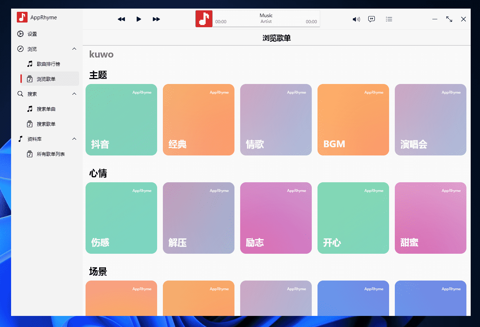Image resolution: width=480 pixels, height=327 pixels.
Task: Click the playback progress bar
Action: point(266,27)
